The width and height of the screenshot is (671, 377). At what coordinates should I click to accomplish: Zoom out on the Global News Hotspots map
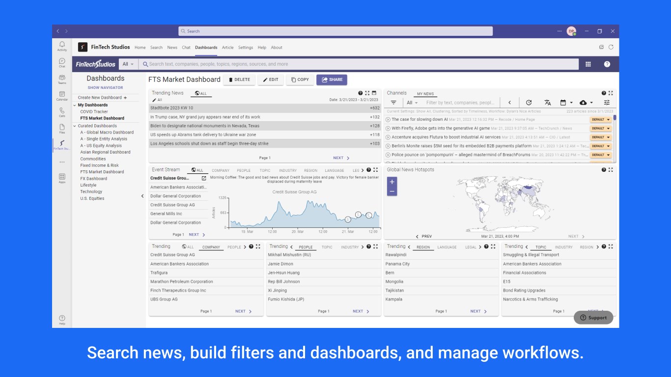click(392, 191)
